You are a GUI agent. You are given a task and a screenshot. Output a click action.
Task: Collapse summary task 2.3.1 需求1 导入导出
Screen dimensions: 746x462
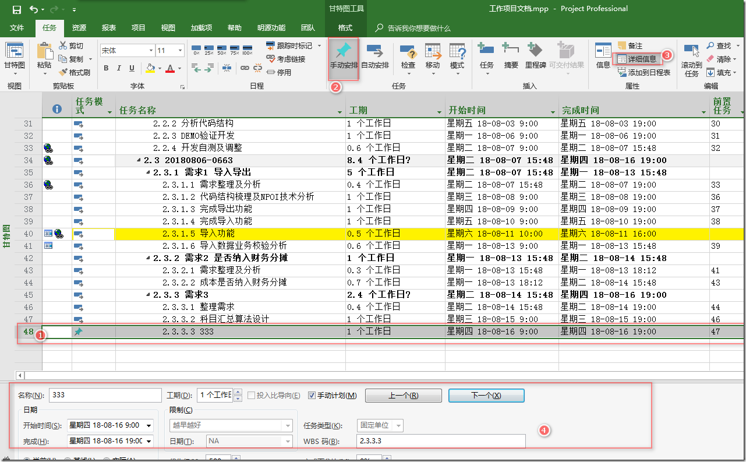147,172
